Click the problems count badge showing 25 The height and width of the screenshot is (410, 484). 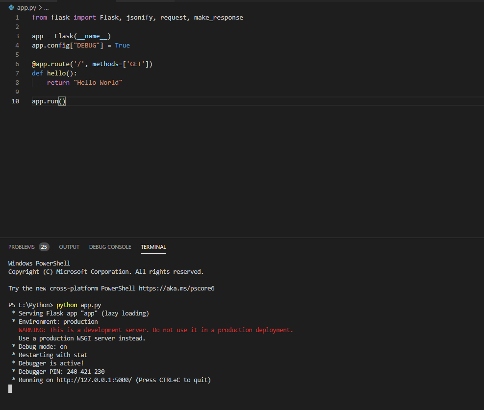44,247
